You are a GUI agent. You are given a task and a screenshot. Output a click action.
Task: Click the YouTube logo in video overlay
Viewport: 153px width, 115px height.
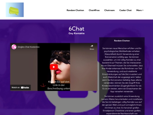click(x=25, y=87)
